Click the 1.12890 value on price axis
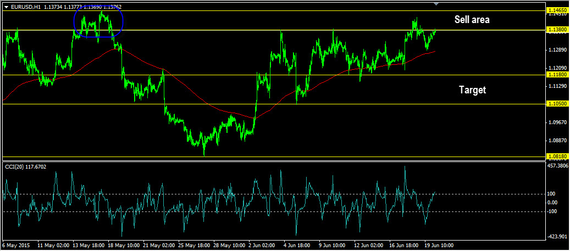 [x=559, y=50]
